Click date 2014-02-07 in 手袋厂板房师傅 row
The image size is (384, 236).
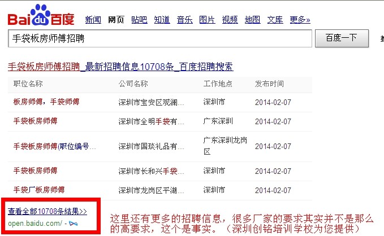tap(273, 190)
